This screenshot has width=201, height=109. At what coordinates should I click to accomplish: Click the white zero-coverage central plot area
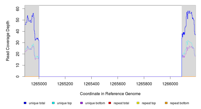pyautogui.click(x=110, y=40)
